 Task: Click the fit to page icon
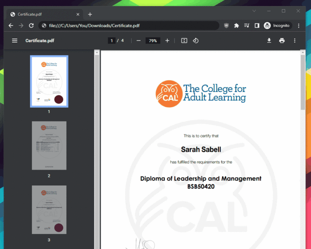[184, 40]
